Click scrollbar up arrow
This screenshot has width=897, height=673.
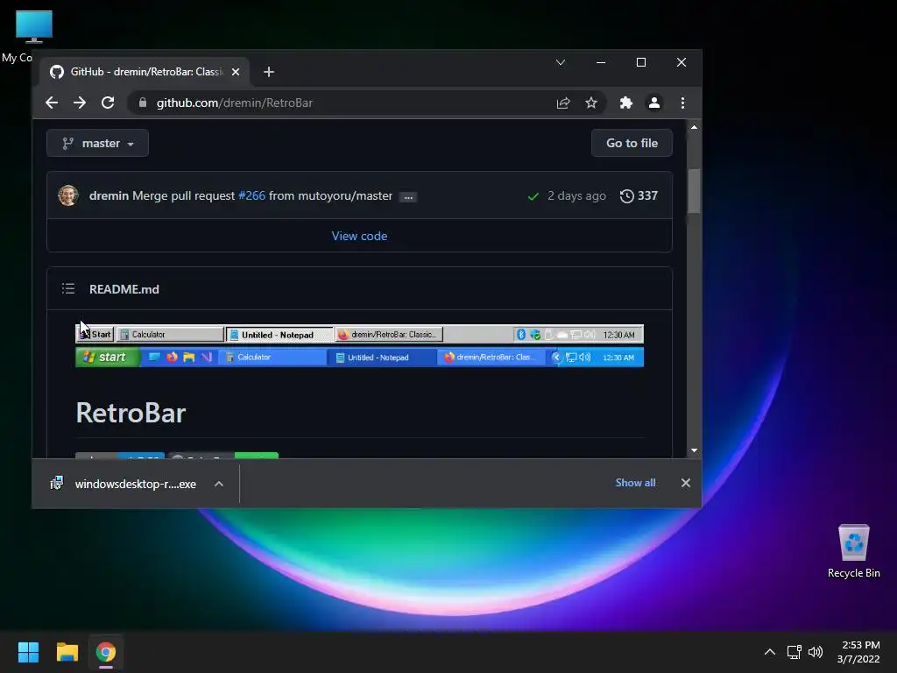coord(694,127)
